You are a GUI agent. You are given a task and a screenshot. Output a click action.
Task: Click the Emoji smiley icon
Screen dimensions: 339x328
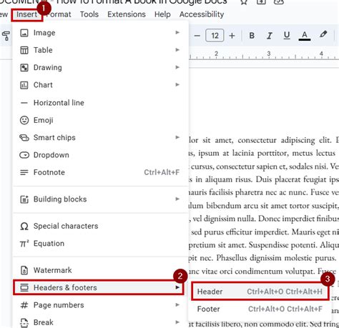click(x=24, y=120)
